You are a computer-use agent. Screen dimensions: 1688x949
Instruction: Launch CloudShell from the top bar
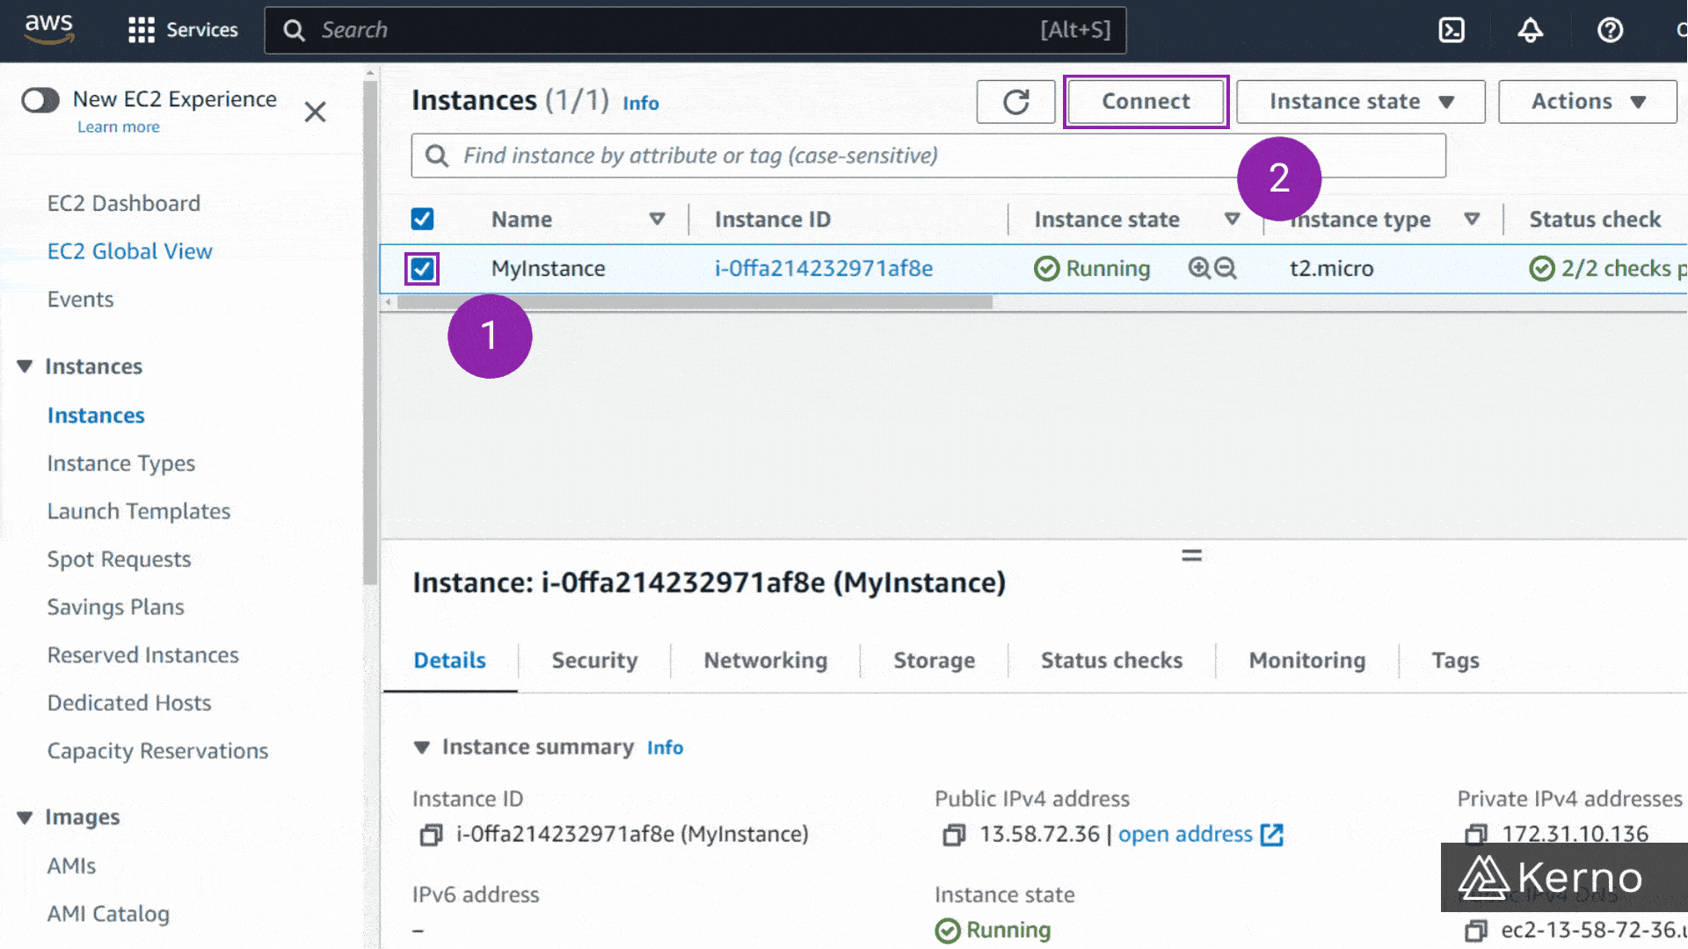(x=1452, y=30)
